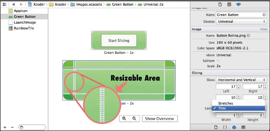
Task: Open the Media library
Action: pyautogui.click(x=243, y=127)
